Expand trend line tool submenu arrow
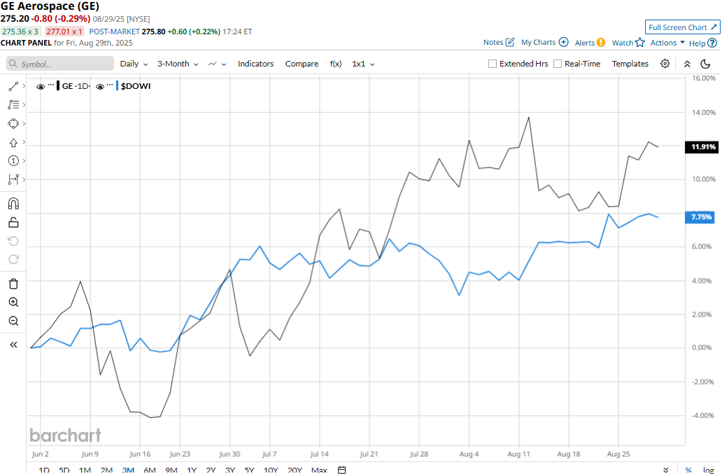The image size is (722, 474). pyautogui.click(x=24, y=85)
